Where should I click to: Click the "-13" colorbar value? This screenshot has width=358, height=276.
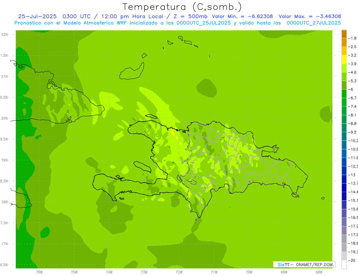pos(352,175)
